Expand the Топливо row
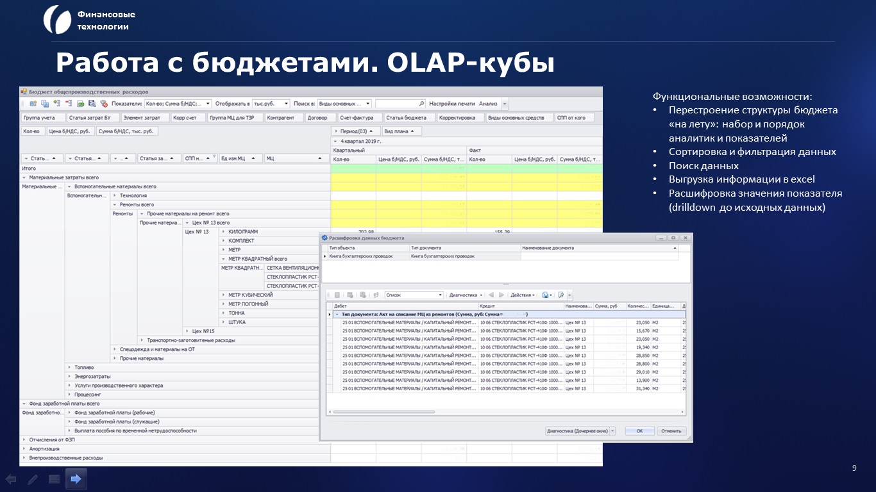Image resolution: width=876 pixels, height=492 pixels. pyautogui.click(x=69, y=367)
